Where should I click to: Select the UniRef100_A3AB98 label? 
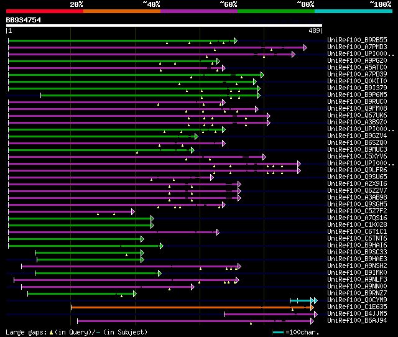357,198
